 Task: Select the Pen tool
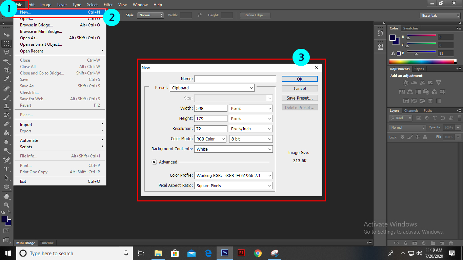pyautogui.click(x=6, y=159)
